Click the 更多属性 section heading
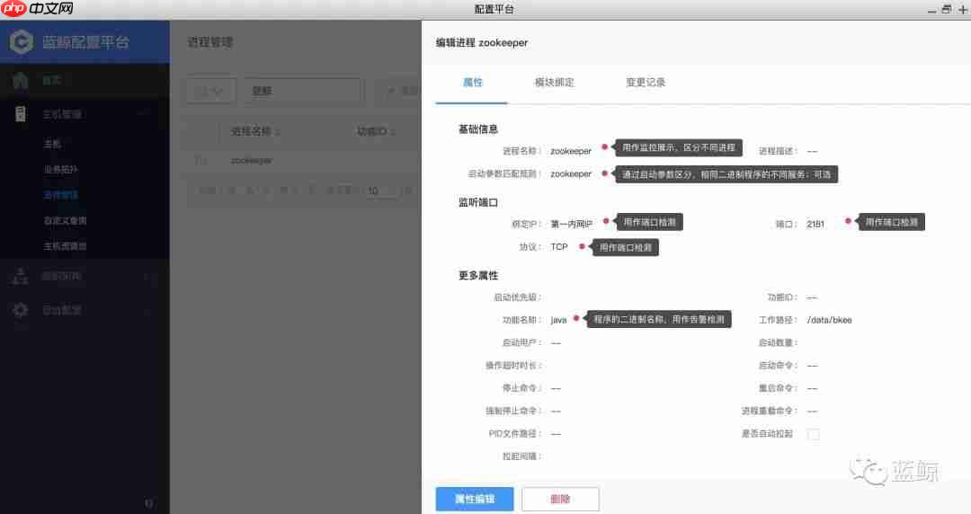 click(477, 275)
